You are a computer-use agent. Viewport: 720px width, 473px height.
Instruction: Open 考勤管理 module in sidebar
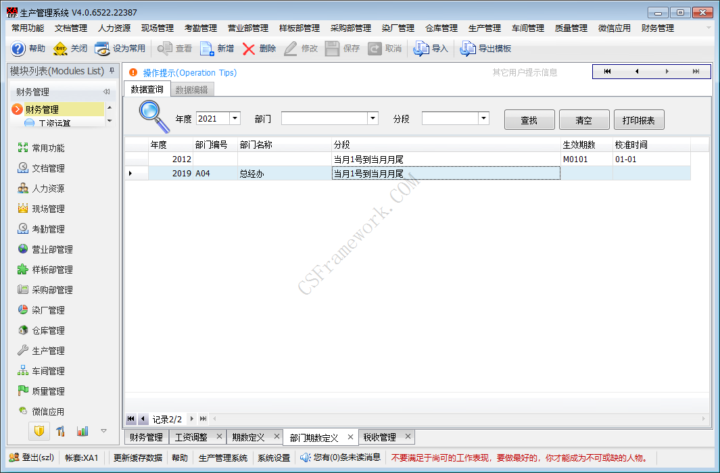41,229
